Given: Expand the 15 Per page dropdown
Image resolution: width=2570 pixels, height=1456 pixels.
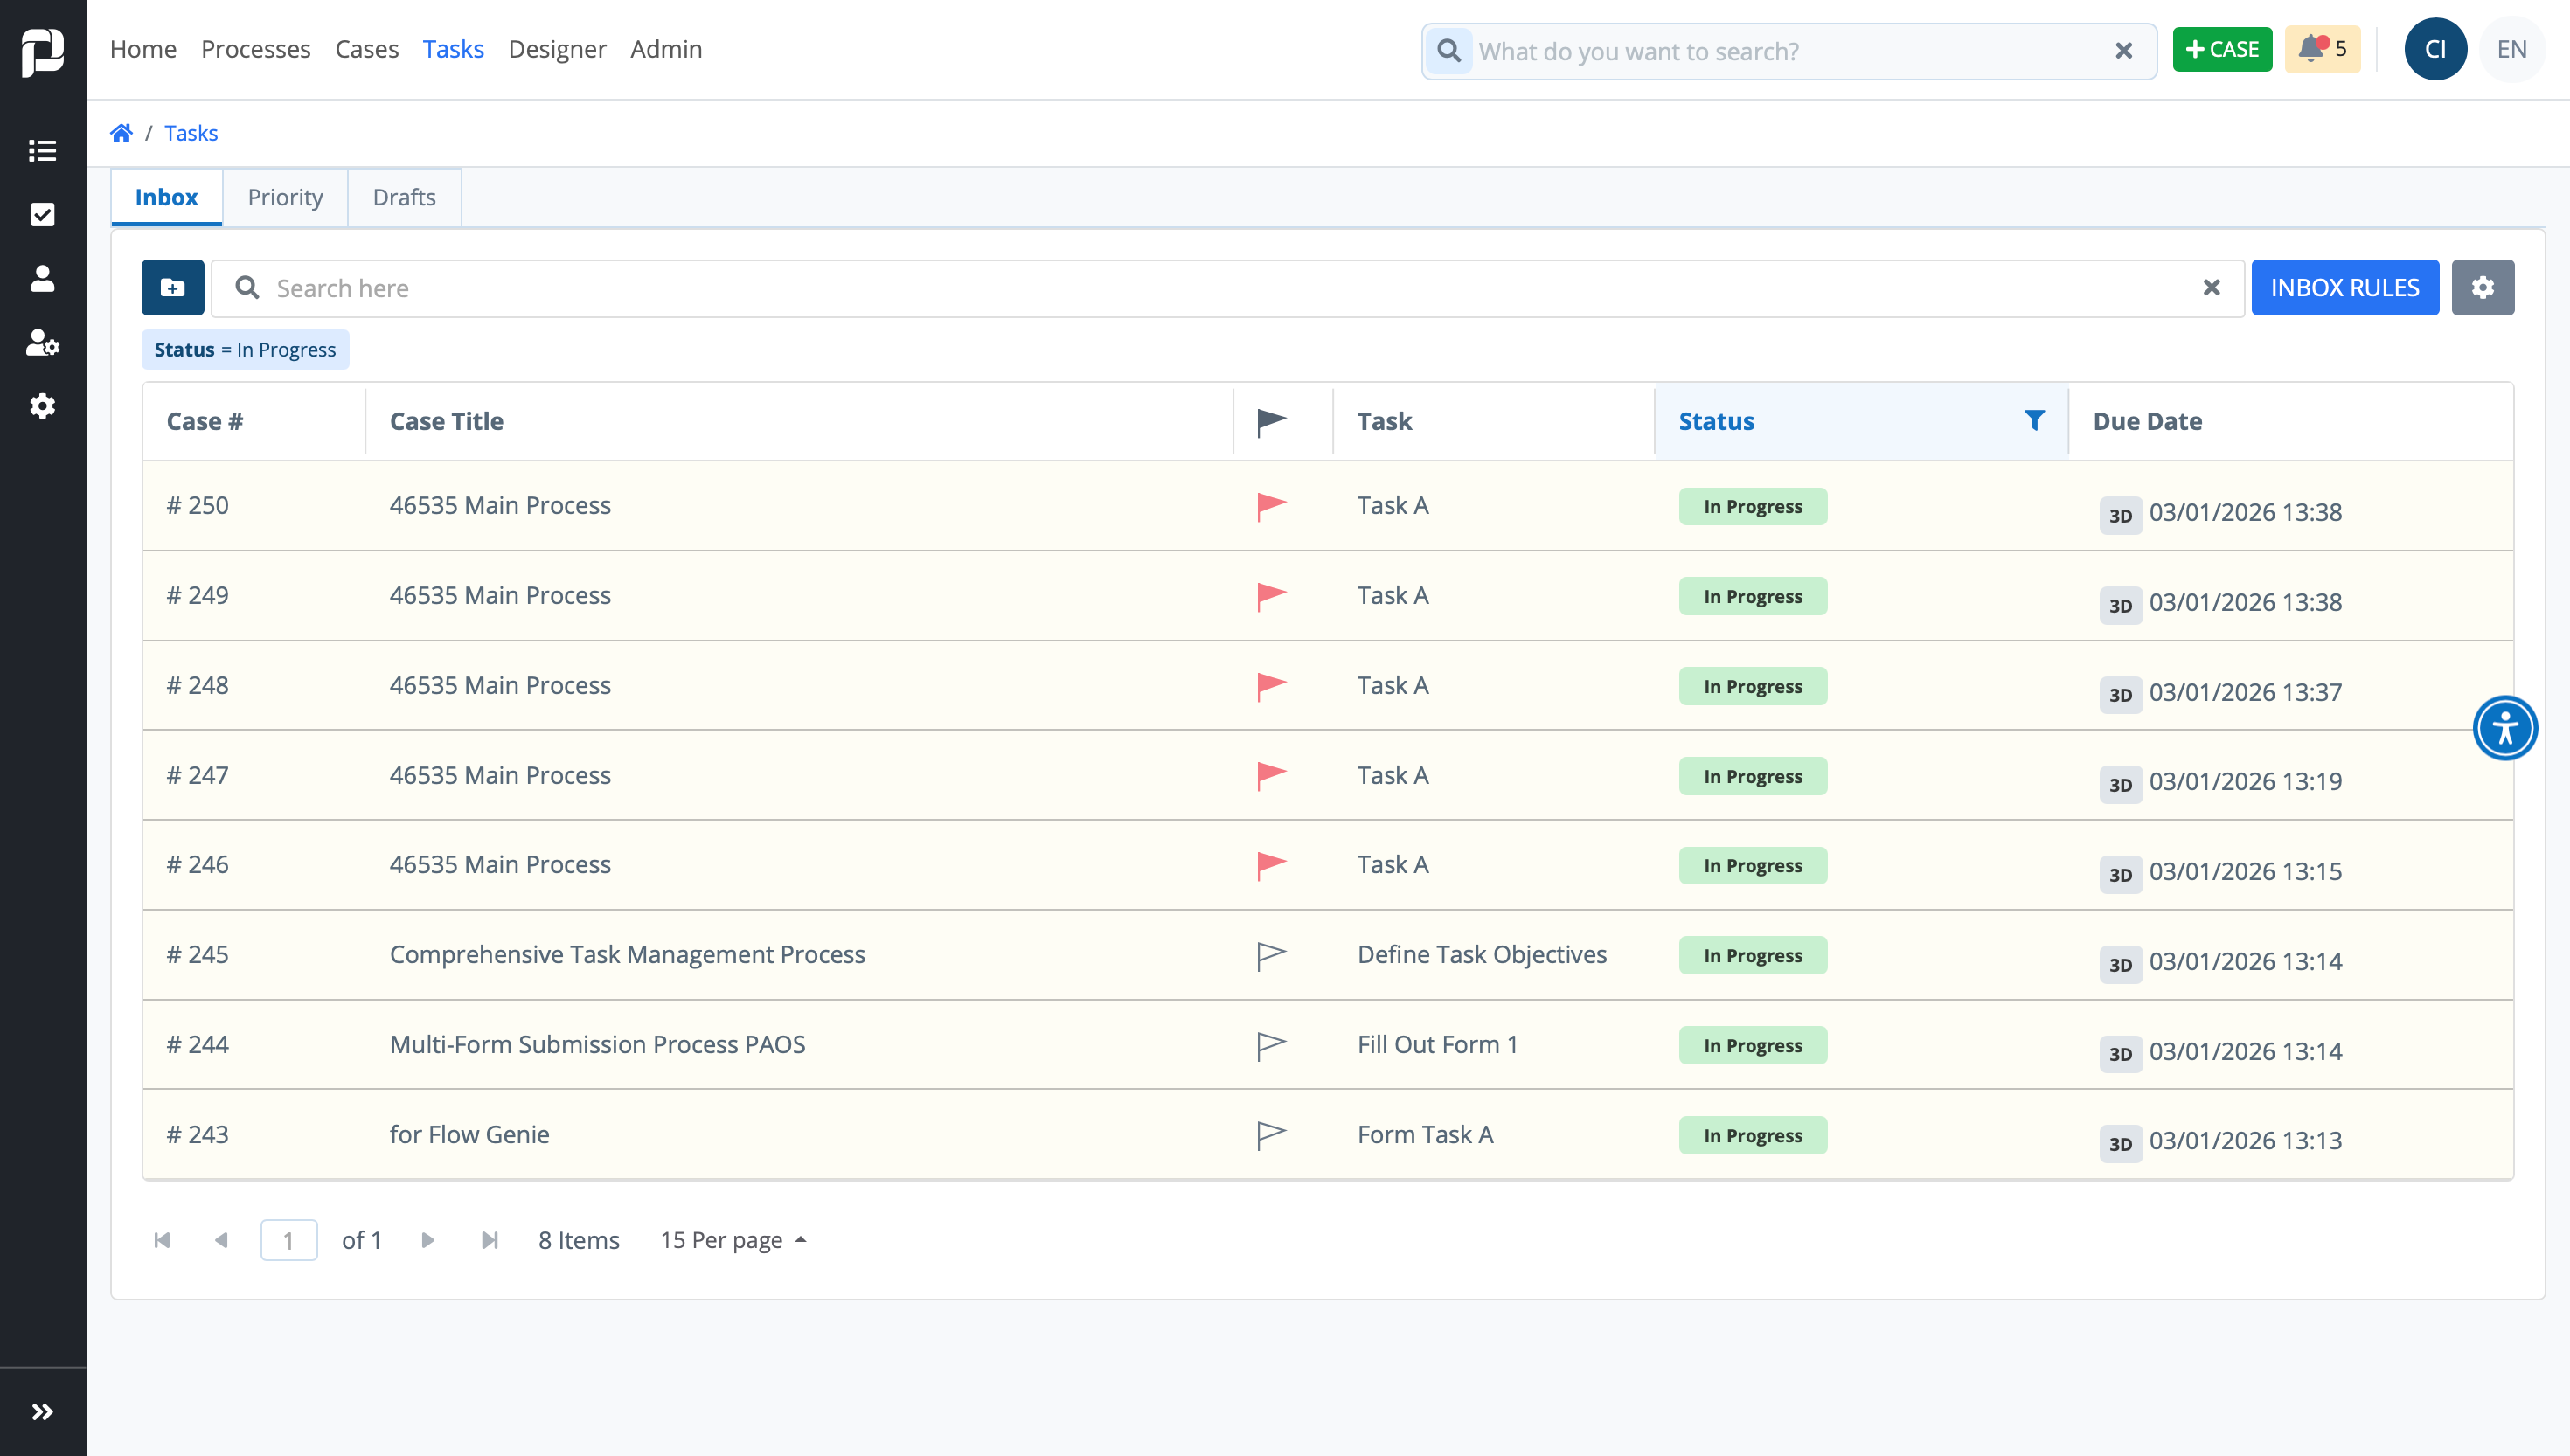Looking at the screenshot, I should [733, 1240].
